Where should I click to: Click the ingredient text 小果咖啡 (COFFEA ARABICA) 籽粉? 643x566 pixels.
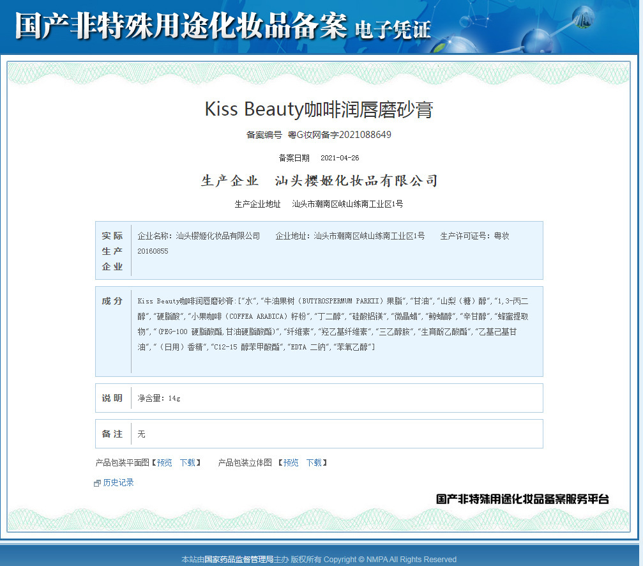(x=248, y=316)
